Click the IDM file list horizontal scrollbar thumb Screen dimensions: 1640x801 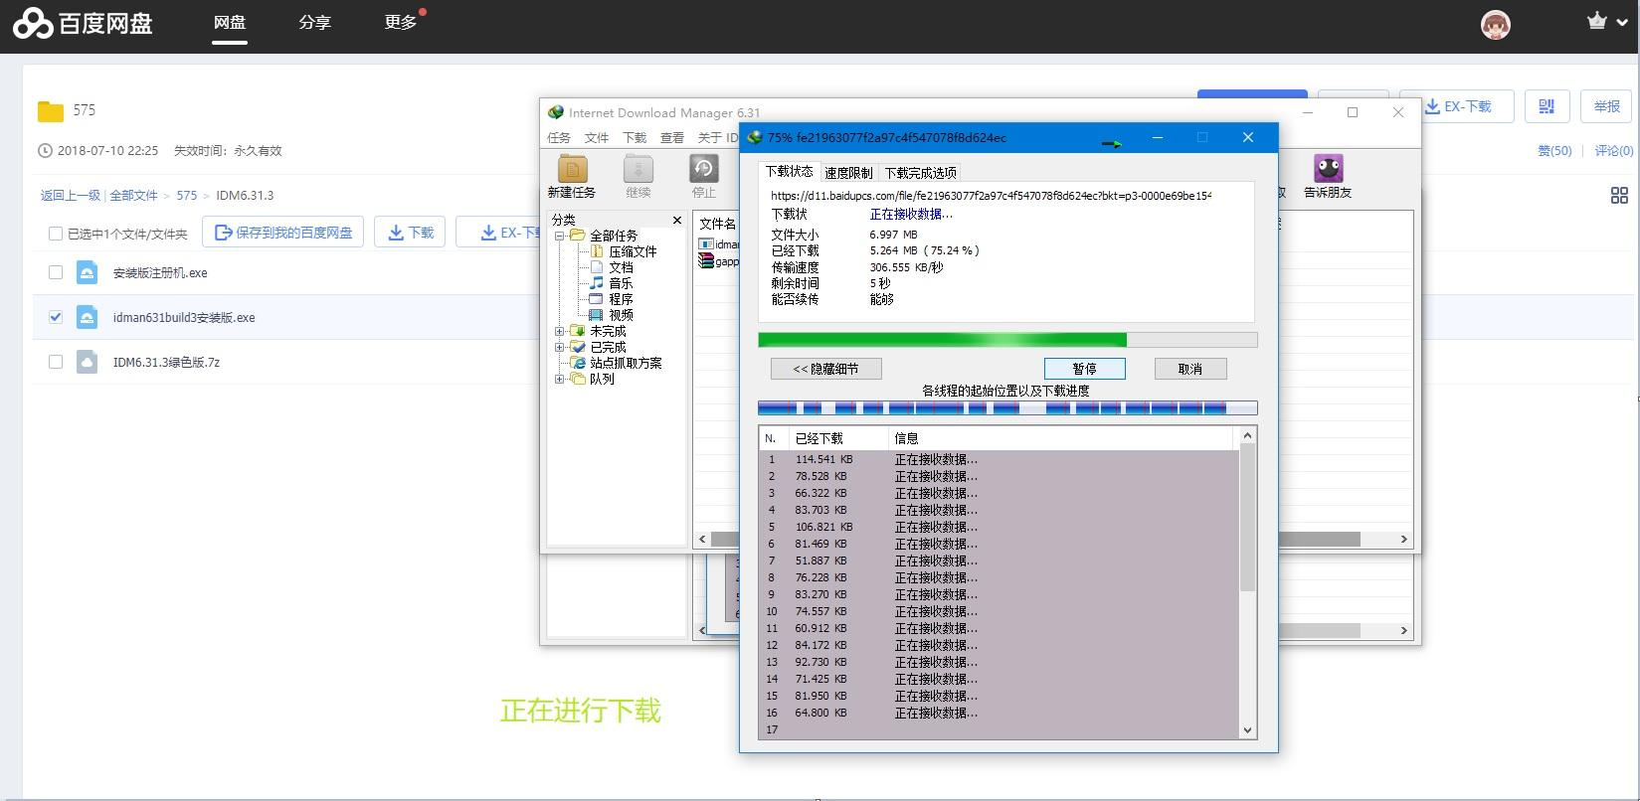1319,539
